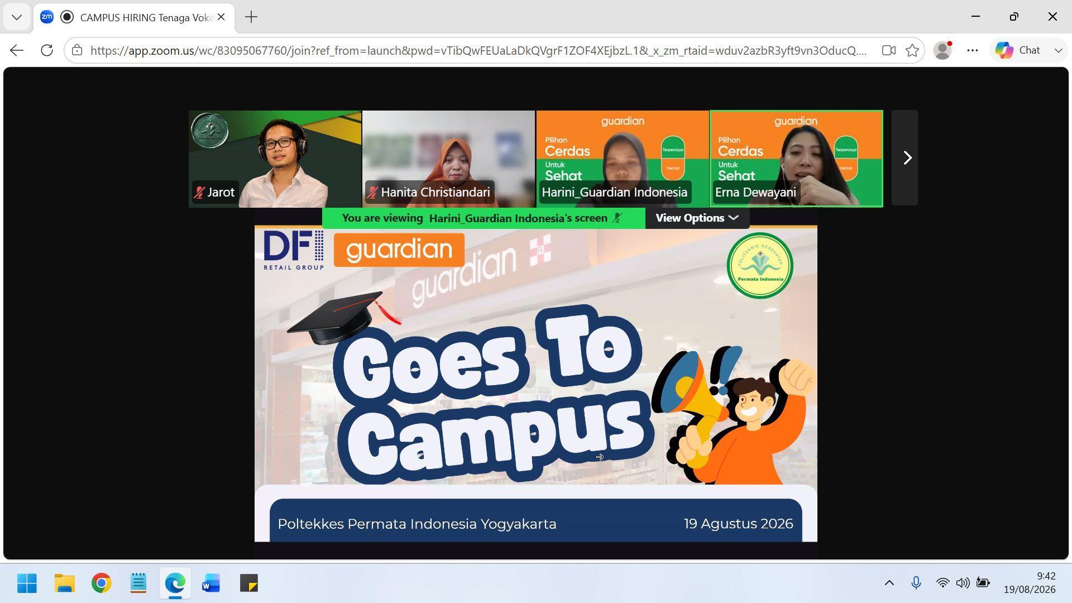Open Edge settings and more menu
The image size is (1072, 603).
point(972,50)
